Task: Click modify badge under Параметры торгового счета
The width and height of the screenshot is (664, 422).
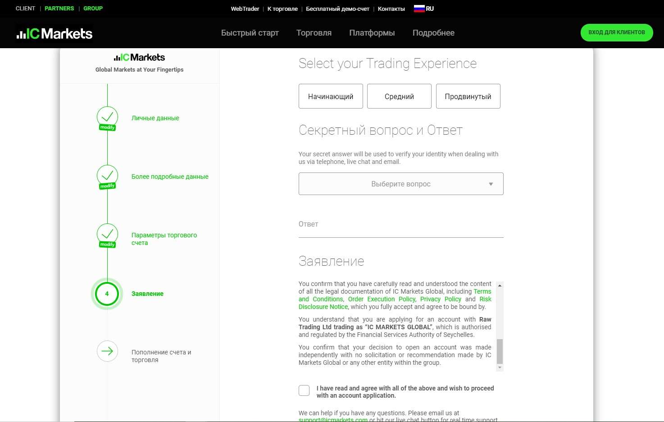Action: coord(107,245)
